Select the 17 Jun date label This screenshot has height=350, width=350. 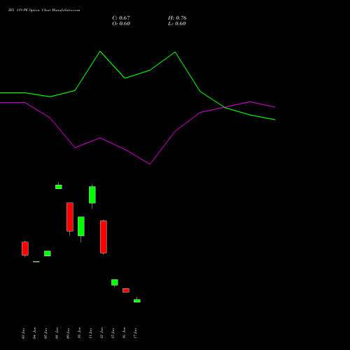[135, 333]
